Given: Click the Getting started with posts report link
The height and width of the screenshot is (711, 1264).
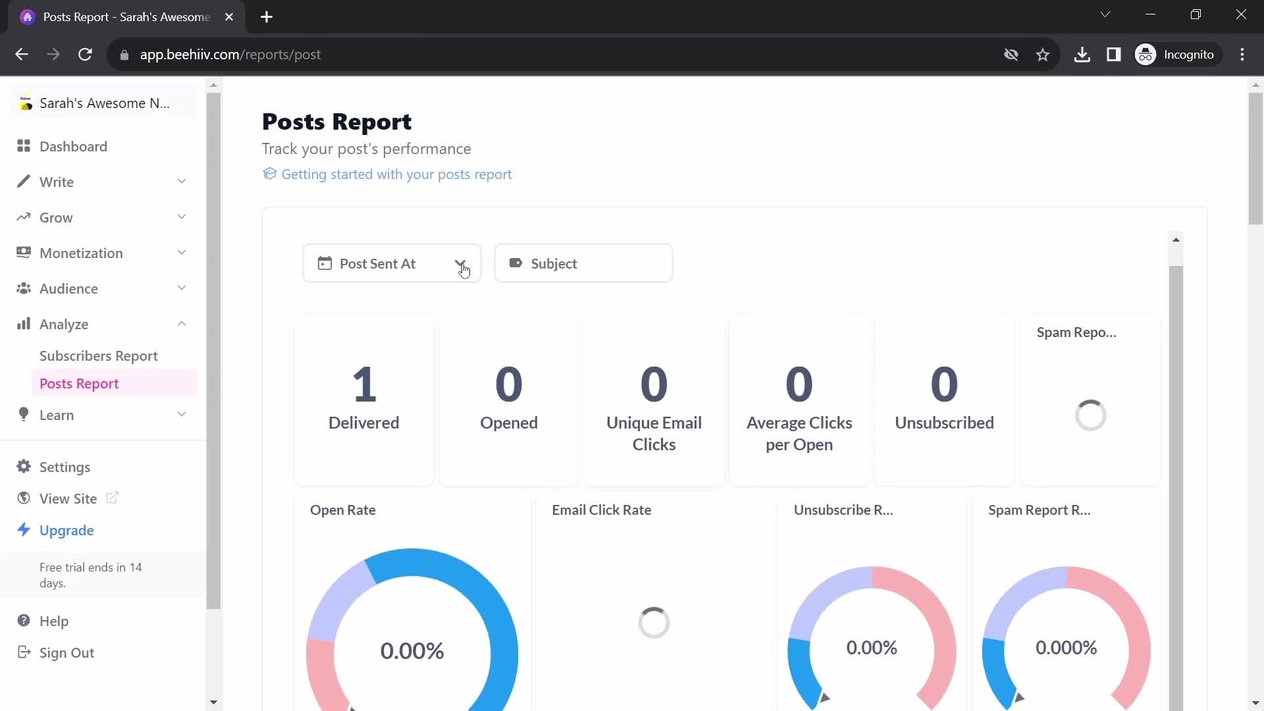Looking at the screenshot, I should (388, 174).
